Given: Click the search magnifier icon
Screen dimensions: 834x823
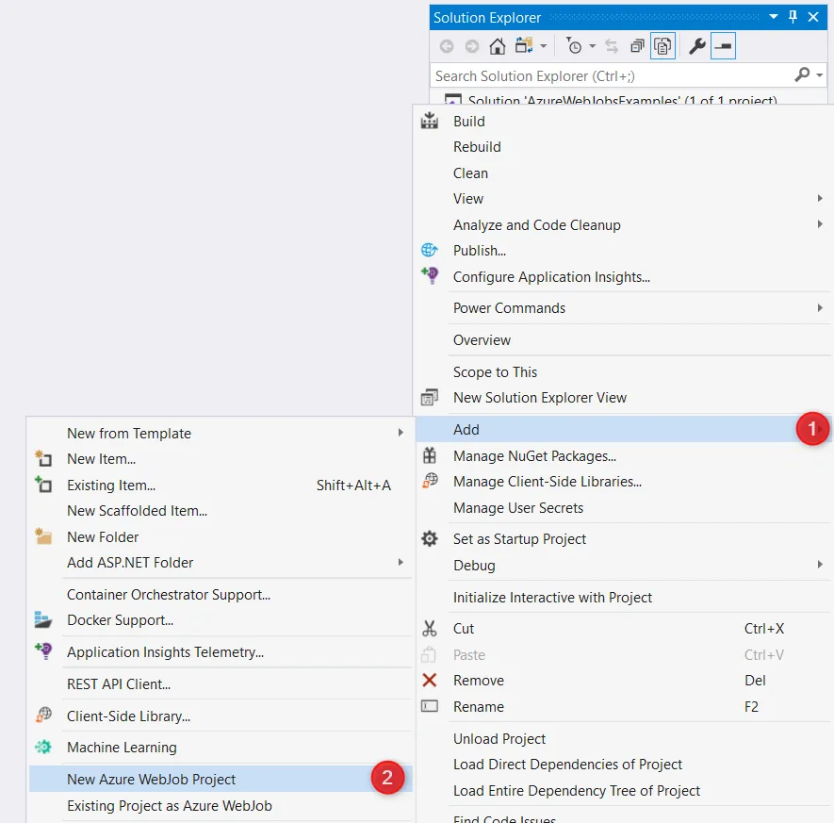Looking at the screenshot, I should (x=802, y=75).
